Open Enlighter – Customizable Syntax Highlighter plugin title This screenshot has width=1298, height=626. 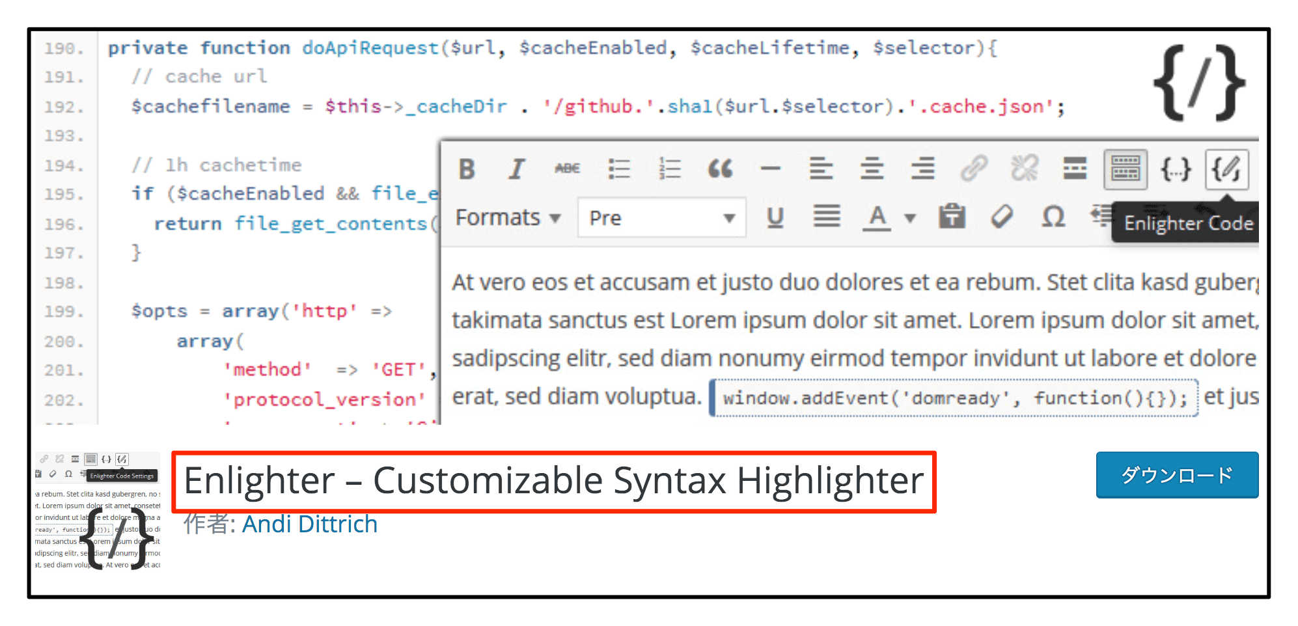click(x=553, y=481)
